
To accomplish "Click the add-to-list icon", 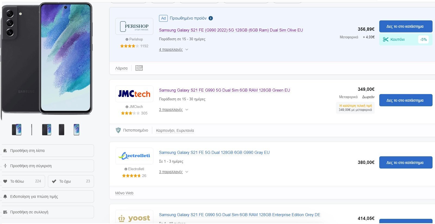I will coord(5,151).
